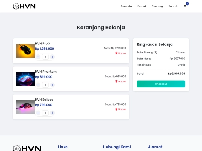Click the Total Harga label
The height and width of the screenshot is (151, 202).
144,59
